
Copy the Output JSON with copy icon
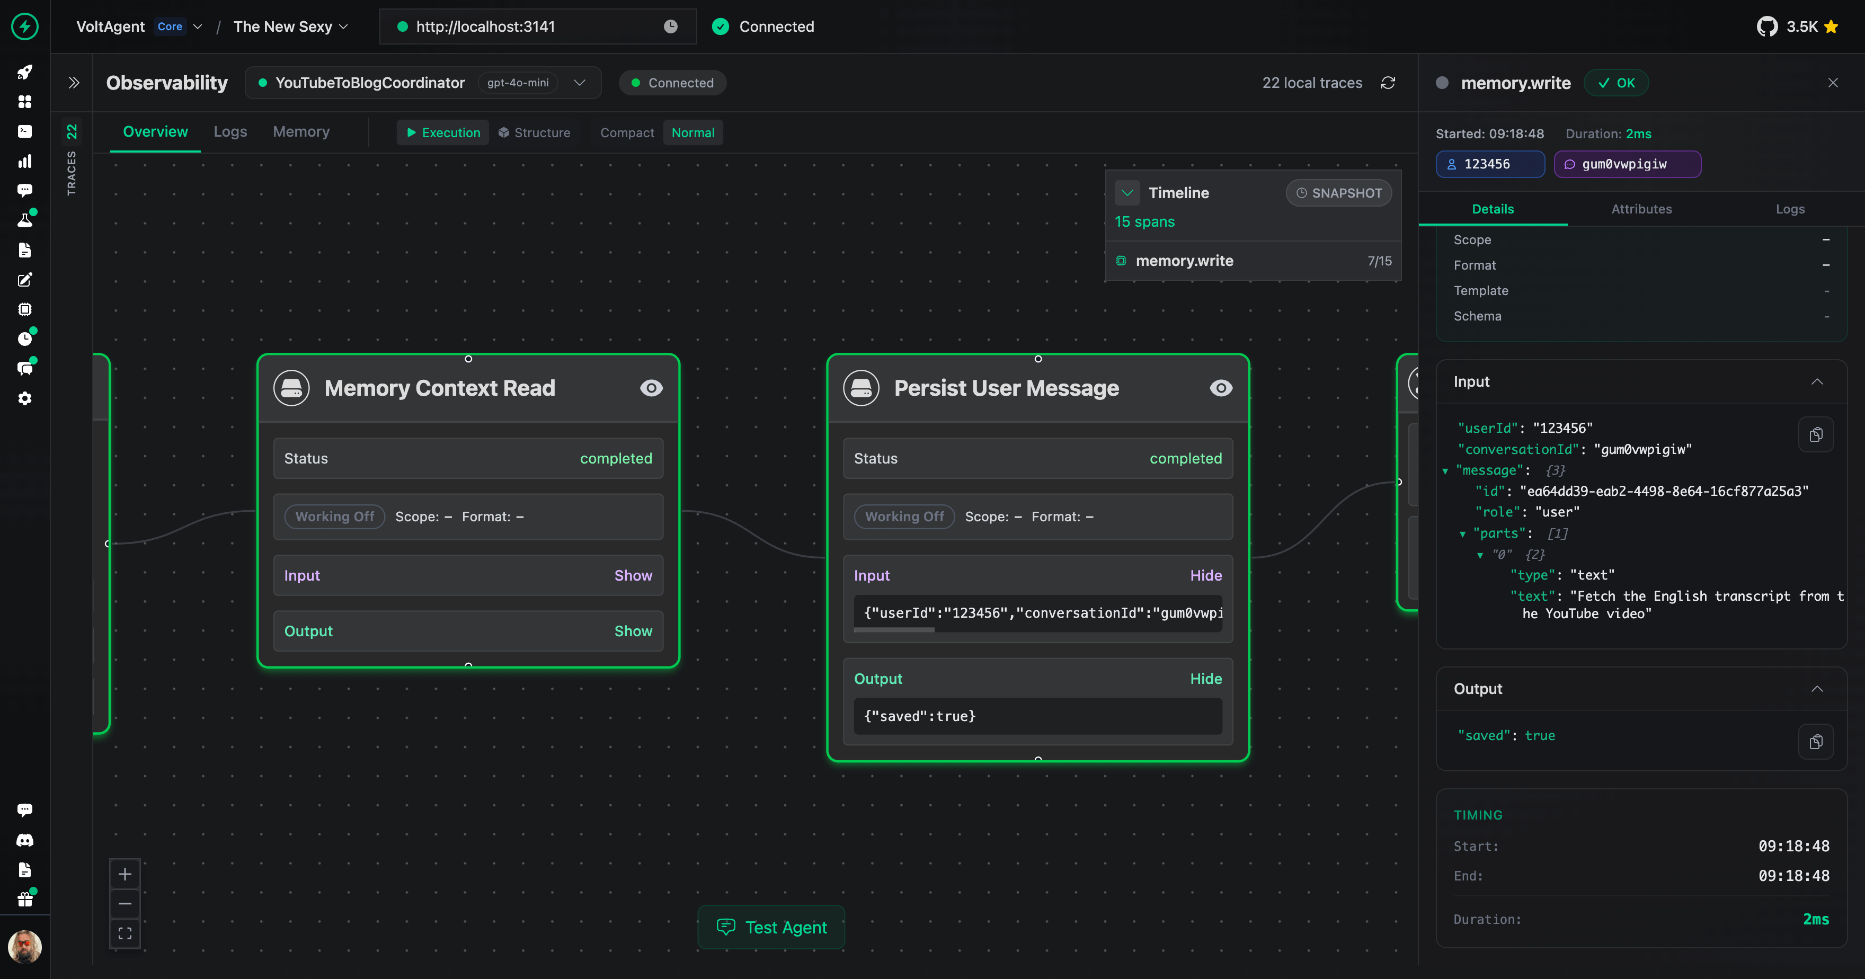(x=1816, y=742)
